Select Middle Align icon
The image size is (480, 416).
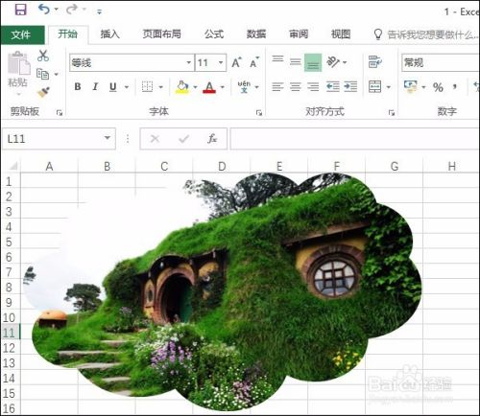pyautogui.click(x=296, y=61)
